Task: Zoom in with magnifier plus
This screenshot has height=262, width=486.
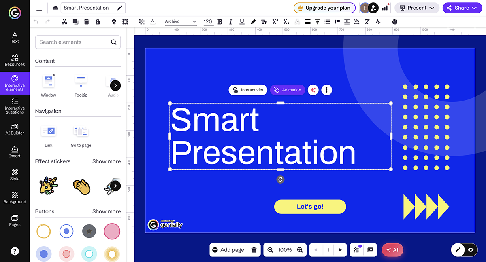Action: point(300,250)
